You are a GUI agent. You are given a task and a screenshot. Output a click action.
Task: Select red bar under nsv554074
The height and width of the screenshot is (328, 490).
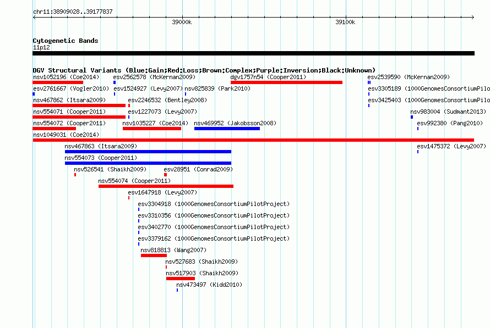point(166,186)
